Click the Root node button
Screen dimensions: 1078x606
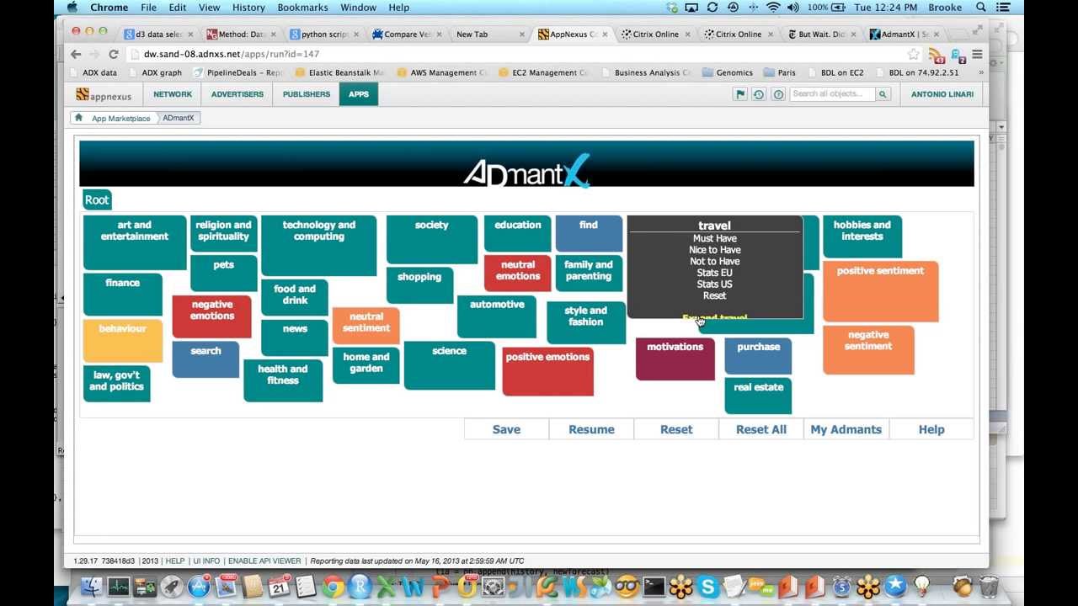click(x=97, y=199)
